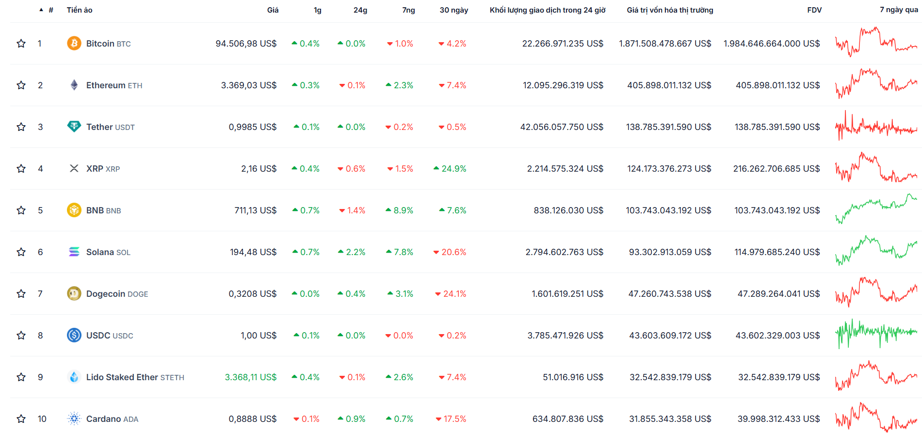Click the Bitcoin logo icon
This screenshot has width=922, height=434.
coord(74,44)
